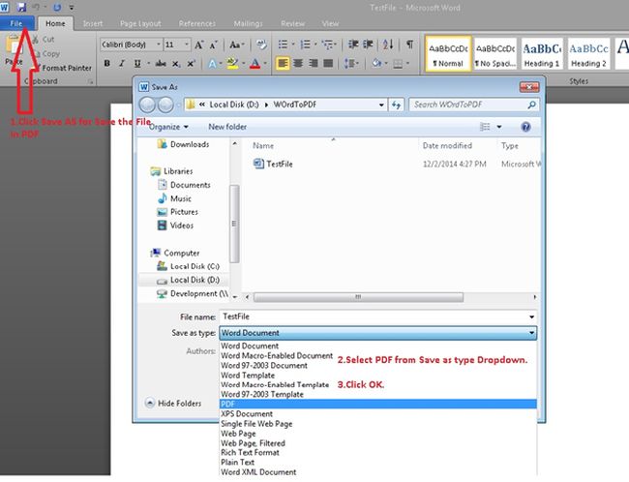The image size is (629, 482).
Task: Click the Multilevel List icon
Action: [328, 45]
